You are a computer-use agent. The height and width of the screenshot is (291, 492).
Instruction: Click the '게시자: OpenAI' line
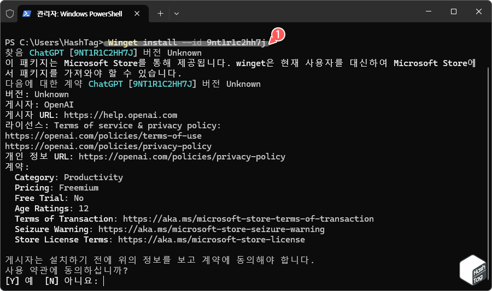coord(39,105)
